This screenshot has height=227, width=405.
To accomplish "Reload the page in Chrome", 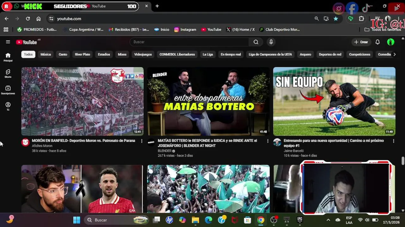I will point(28,19).
